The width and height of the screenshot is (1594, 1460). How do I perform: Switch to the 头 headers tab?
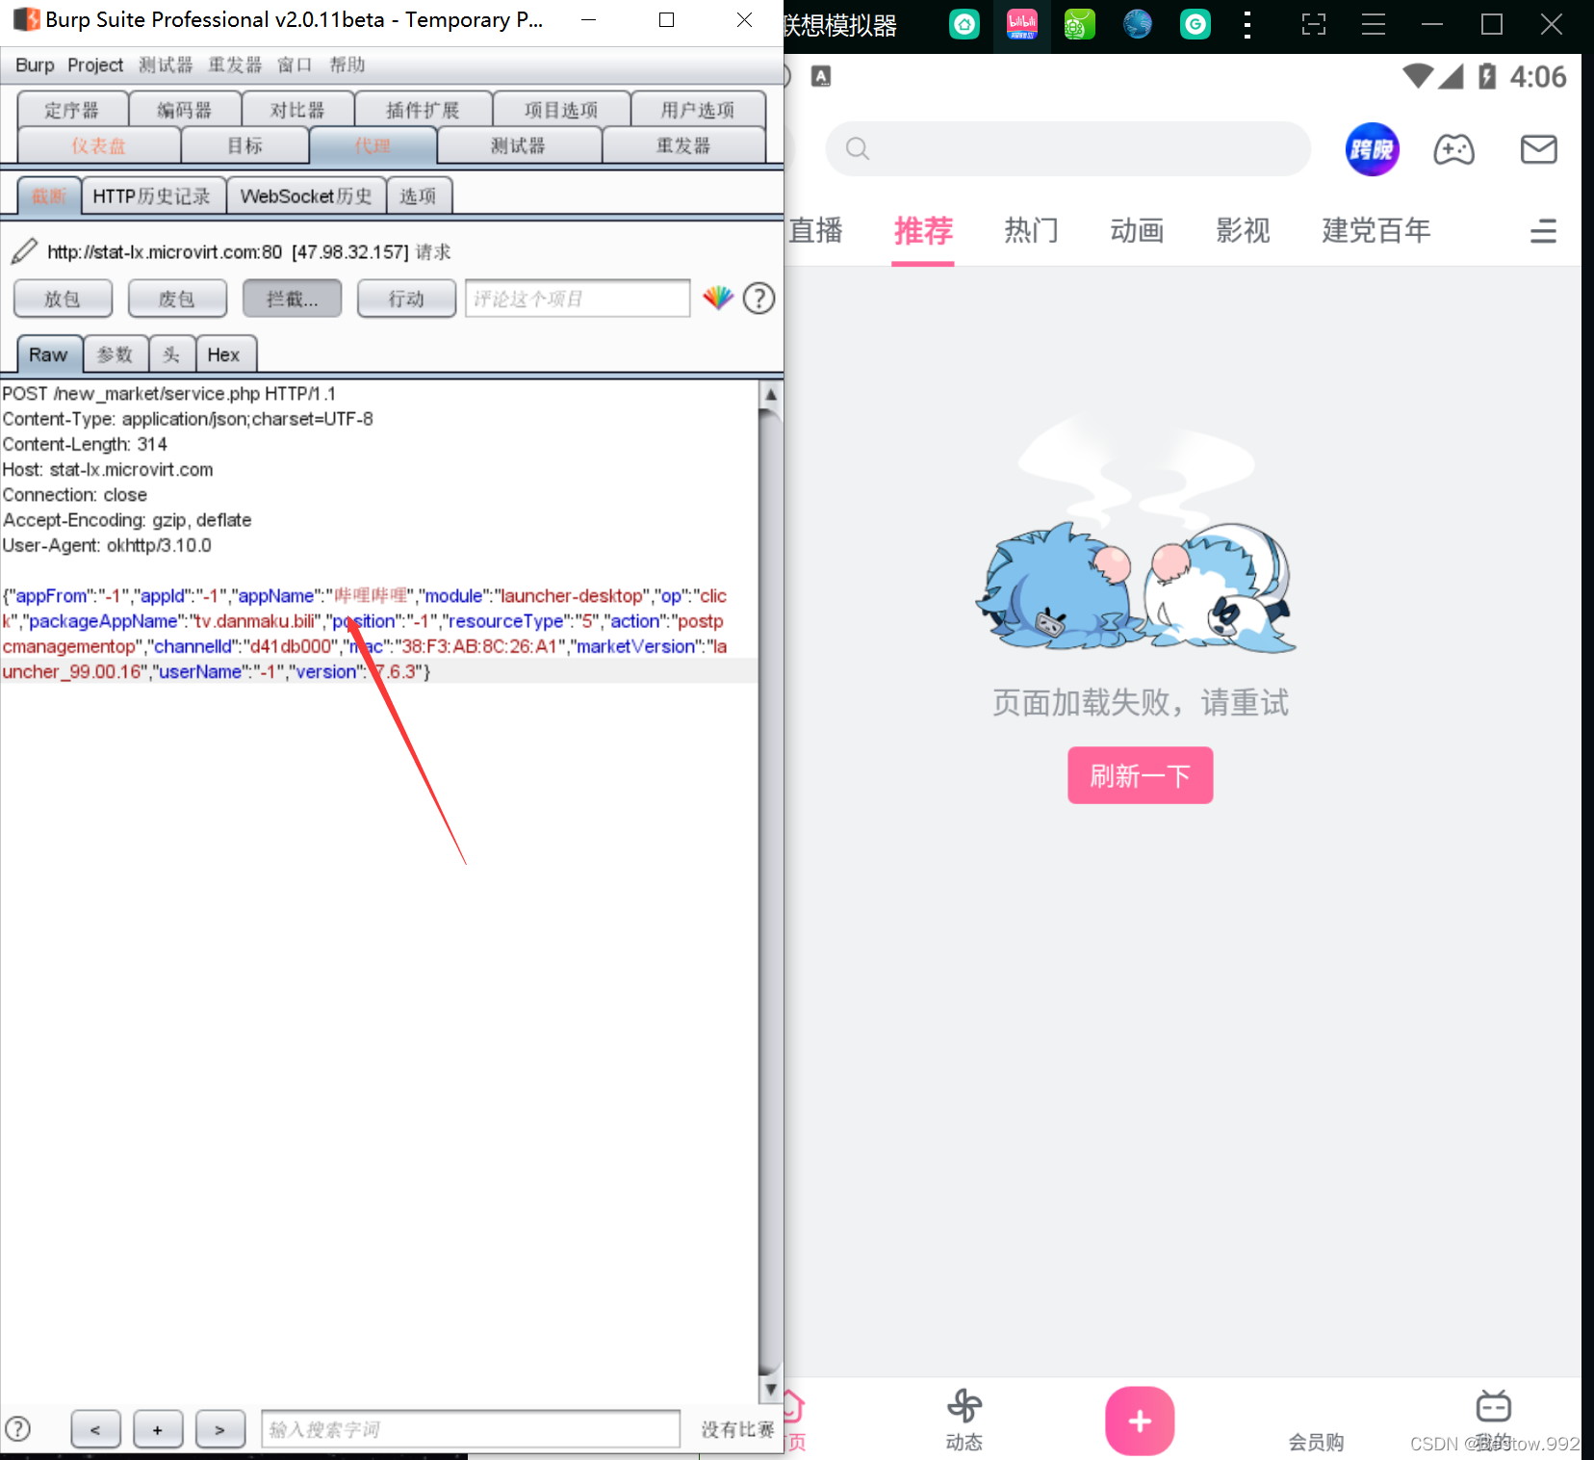(171, 354)
